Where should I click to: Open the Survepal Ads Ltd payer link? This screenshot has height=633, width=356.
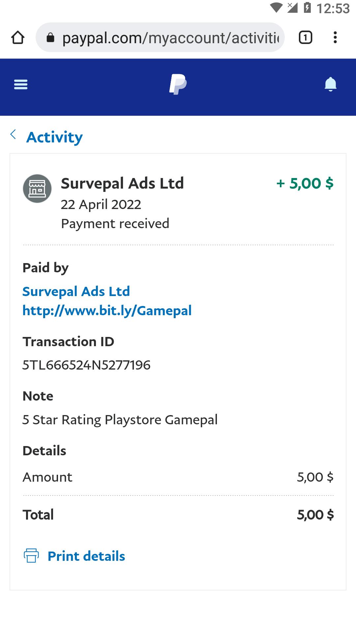coord(76,291)
